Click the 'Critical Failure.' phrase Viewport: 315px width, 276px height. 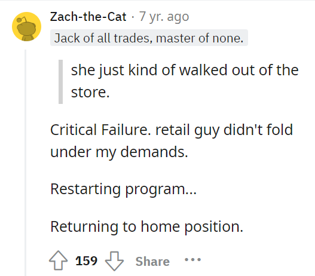click(x=100, y=130)
